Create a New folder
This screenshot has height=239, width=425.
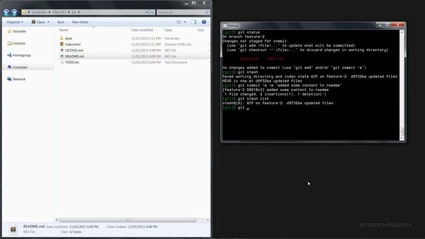click(x=80, y=22)
